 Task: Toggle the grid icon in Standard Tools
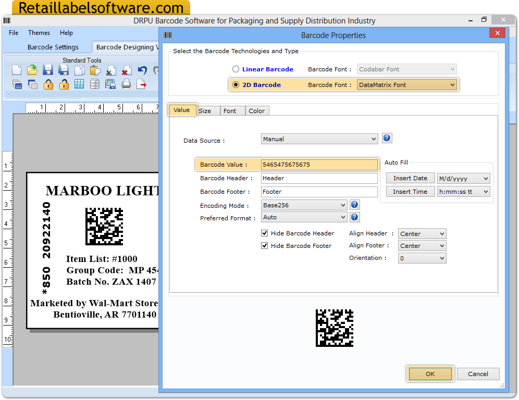(x=79, y=84)
